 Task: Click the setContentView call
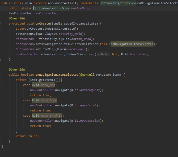pos(28,34)
